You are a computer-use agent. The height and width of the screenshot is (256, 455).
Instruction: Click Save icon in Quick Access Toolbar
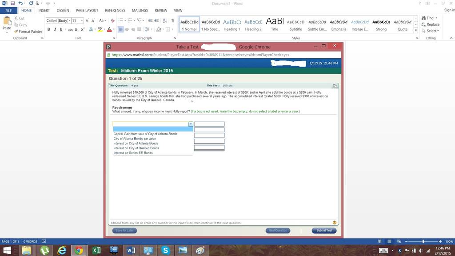[12, 3]
